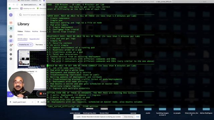
Task: Expand options for req23_part3.mp4 download
Action: 32,102
